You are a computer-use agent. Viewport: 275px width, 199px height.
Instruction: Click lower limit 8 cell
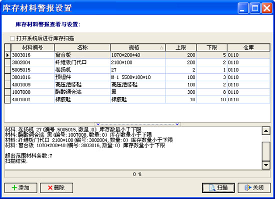[212, 92]
